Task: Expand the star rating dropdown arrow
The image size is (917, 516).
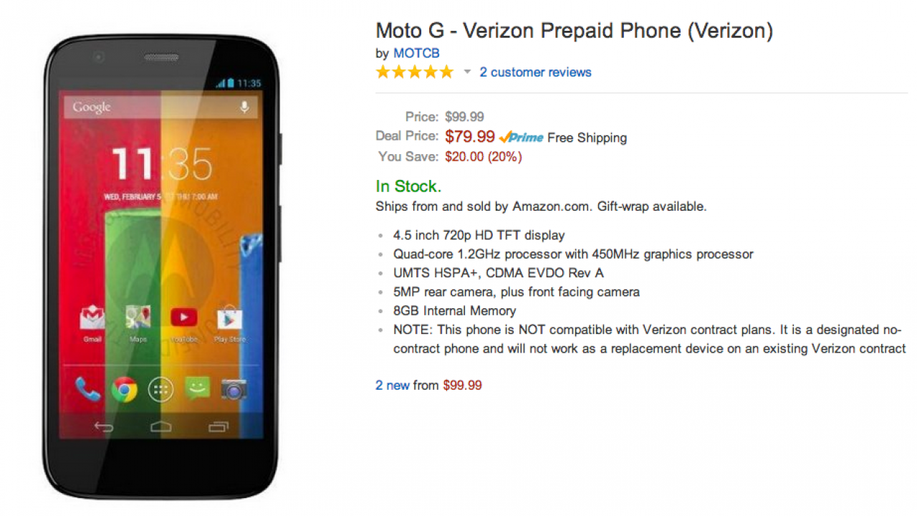Action: point(467,72)
